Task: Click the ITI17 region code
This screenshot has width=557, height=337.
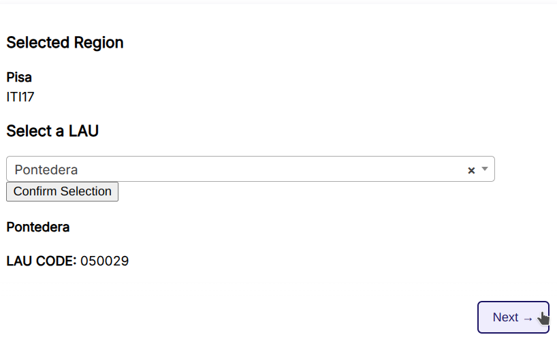Action: (x=20, y=97)
